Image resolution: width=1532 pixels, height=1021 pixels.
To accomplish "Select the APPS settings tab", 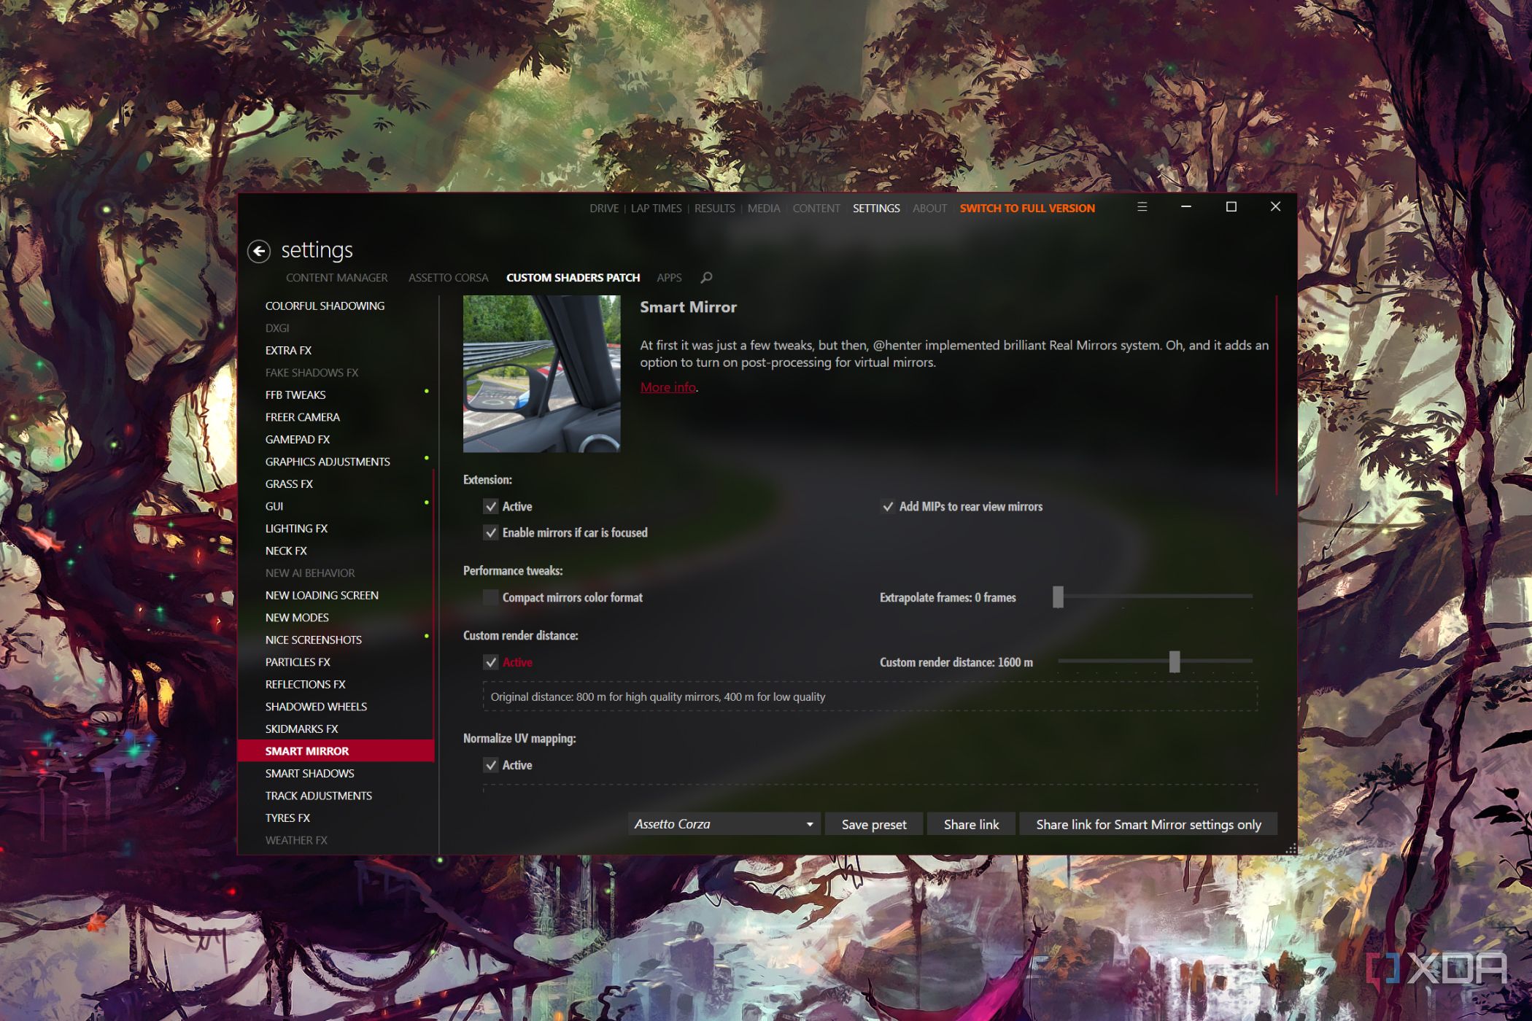I will [669, 278].
